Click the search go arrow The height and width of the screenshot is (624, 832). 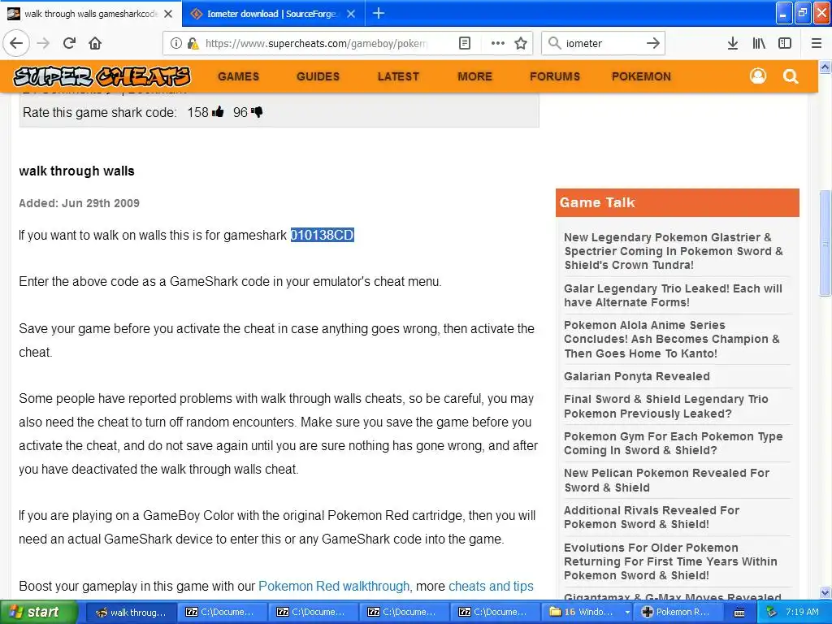click(x=653, y=43)
